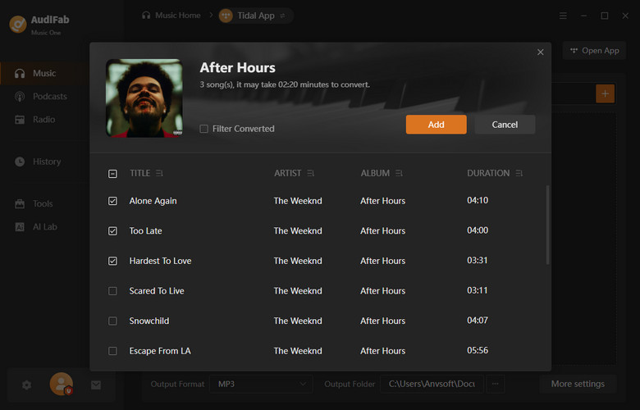640x410 pixels.
Task: Click the After Hours album cover
Action: coord(144,98)
